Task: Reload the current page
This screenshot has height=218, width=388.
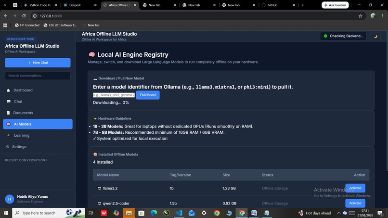Action: 24,16
